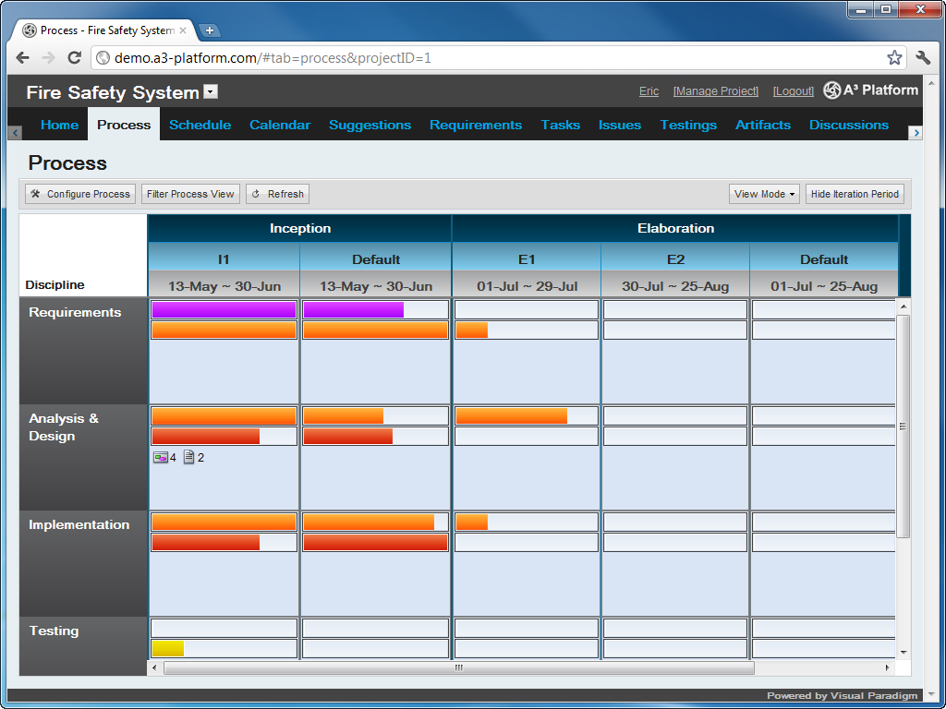Image resolution: width=946 pixels, height=709 pixels.
Task: Close the Process - Fire Safety System tab
Action: tap(183, 30)
